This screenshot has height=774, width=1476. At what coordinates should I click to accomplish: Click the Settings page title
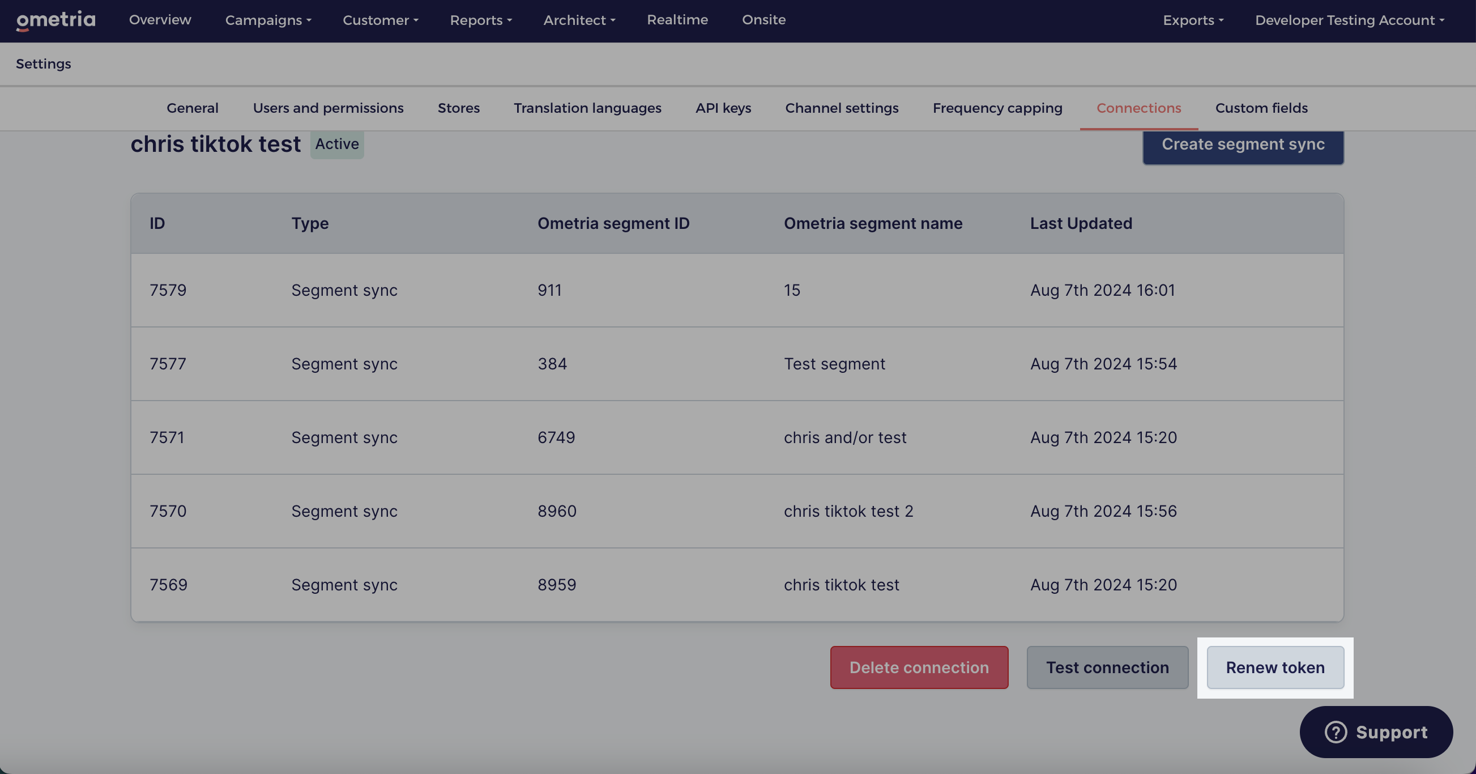[44, 63]
